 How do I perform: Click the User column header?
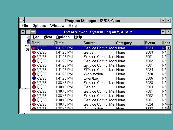pos(166,43)
